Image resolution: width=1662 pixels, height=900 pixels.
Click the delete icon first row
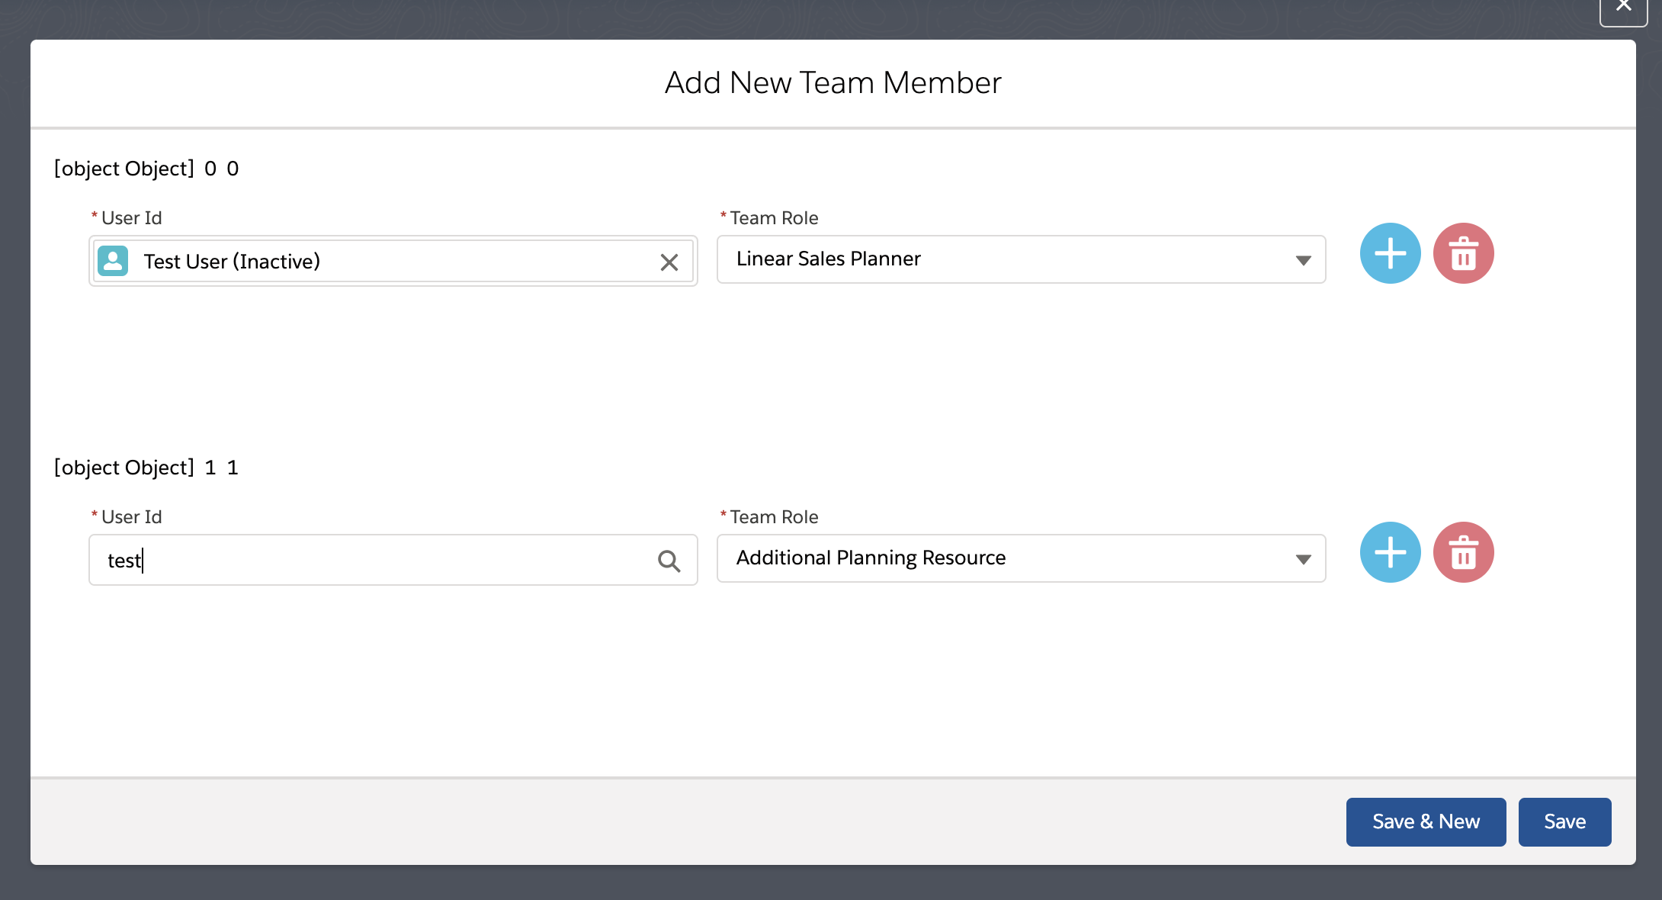tap(1464, 257)
